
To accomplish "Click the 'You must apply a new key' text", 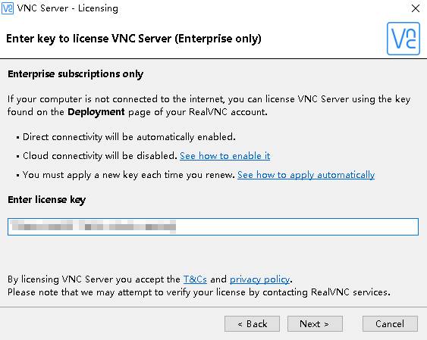I will click(x=129, y=175).
